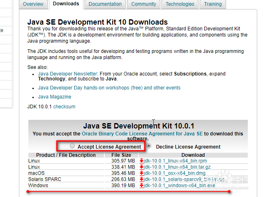Image resolution: width=263 pixels, height=197 pixels.
Task: Download jdk-10.0.1_osx-x64_bin.dmg file link
Action: click(x=174, y=173)
